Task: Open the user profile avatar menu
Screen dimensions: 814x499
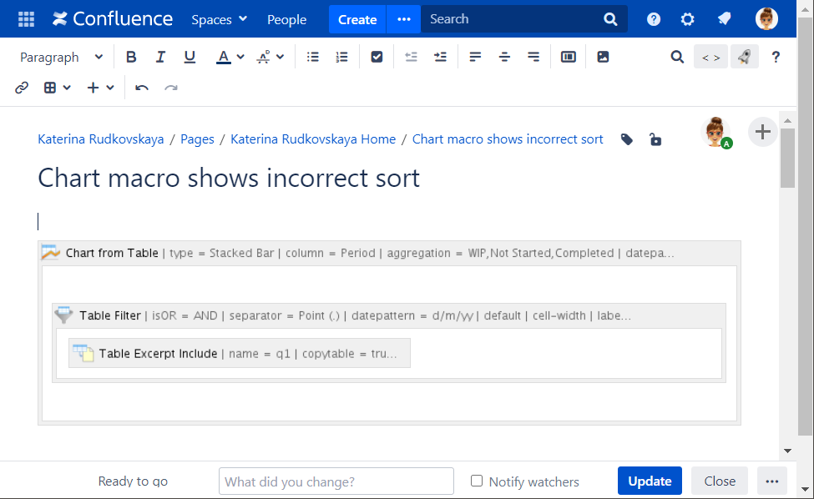Action: point(766,19)
